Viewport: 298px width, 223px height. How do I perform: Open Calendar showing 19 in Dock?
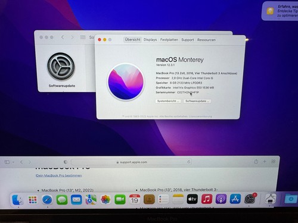point(135,199)
